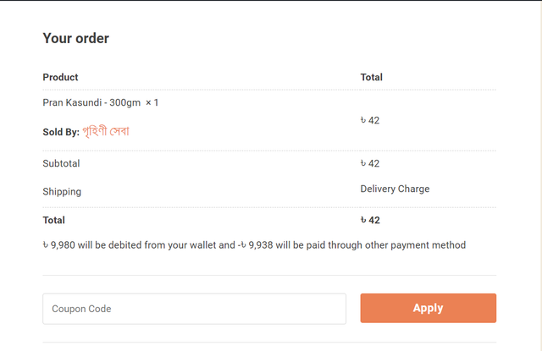Viewport: 542px width, 351px height.
Task: Click the × 1 quantity text
Action: [x=152, y=102]
